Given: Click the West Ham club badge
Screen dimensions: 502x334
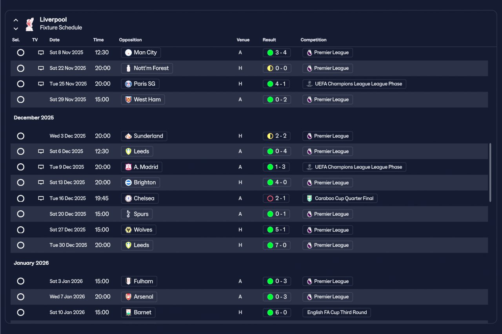Looking at the screenshot, I should [x=128, y=99].
